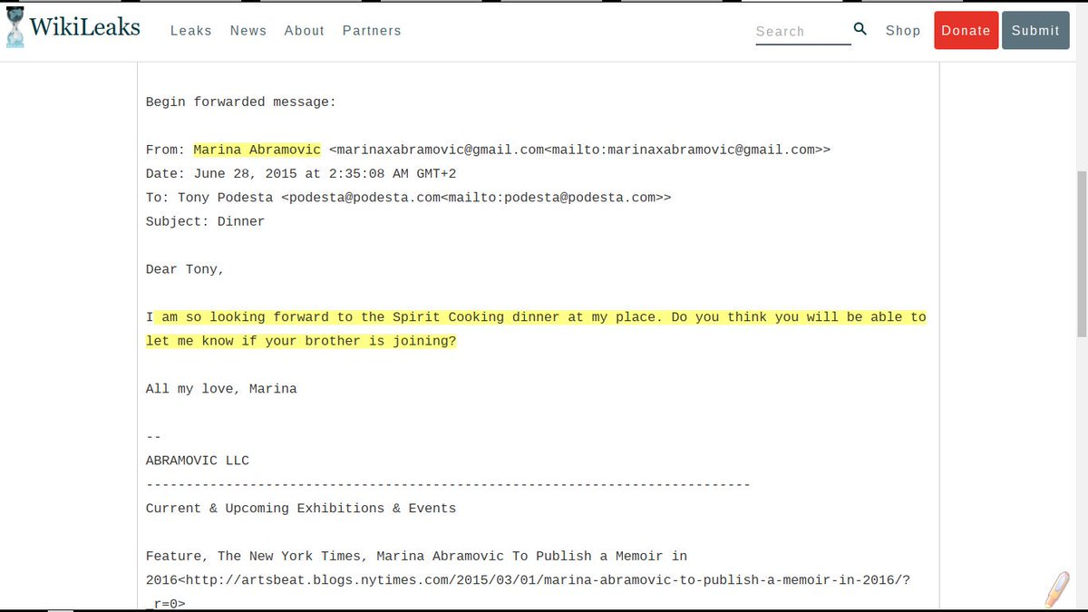Click the Submit button
The image size is (1088, 612).
click(1035, 30)
